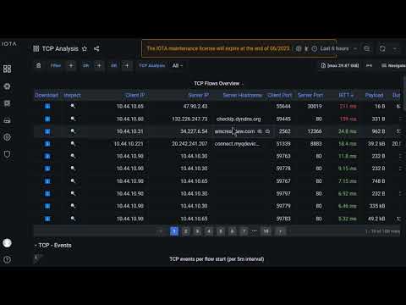Open the shield icon in left sidebar
This screenshot has height=305, width=406.
click(x=7, y=154)
